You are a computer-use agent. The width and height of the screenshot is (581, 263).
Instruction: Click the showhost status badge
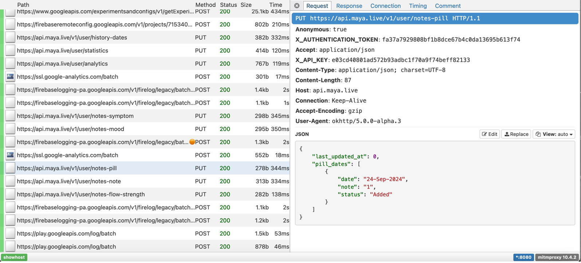[14, 257]
